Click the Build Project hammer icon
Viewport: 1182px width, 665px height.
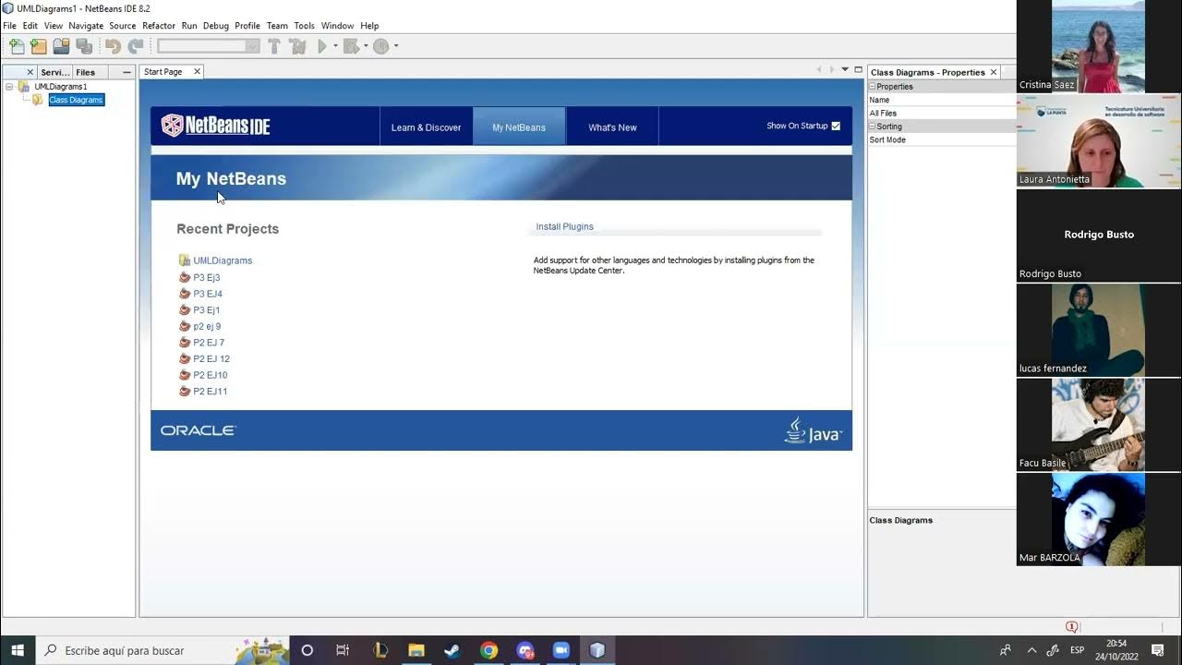pyautogui.click(x=274, y=46)
